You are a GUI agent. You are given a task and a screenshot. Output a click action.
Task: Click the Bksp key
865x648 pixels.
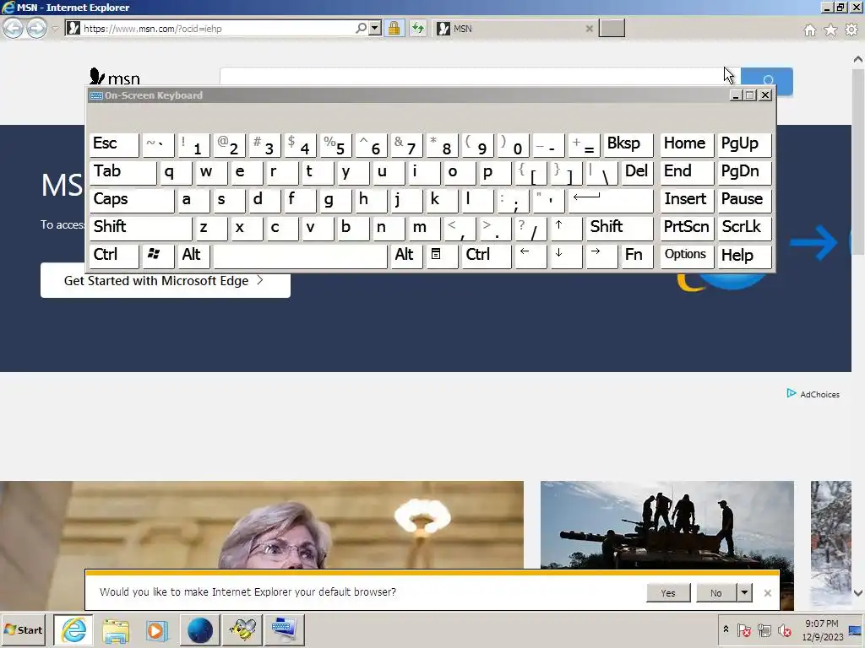click(x=628, y=144)
